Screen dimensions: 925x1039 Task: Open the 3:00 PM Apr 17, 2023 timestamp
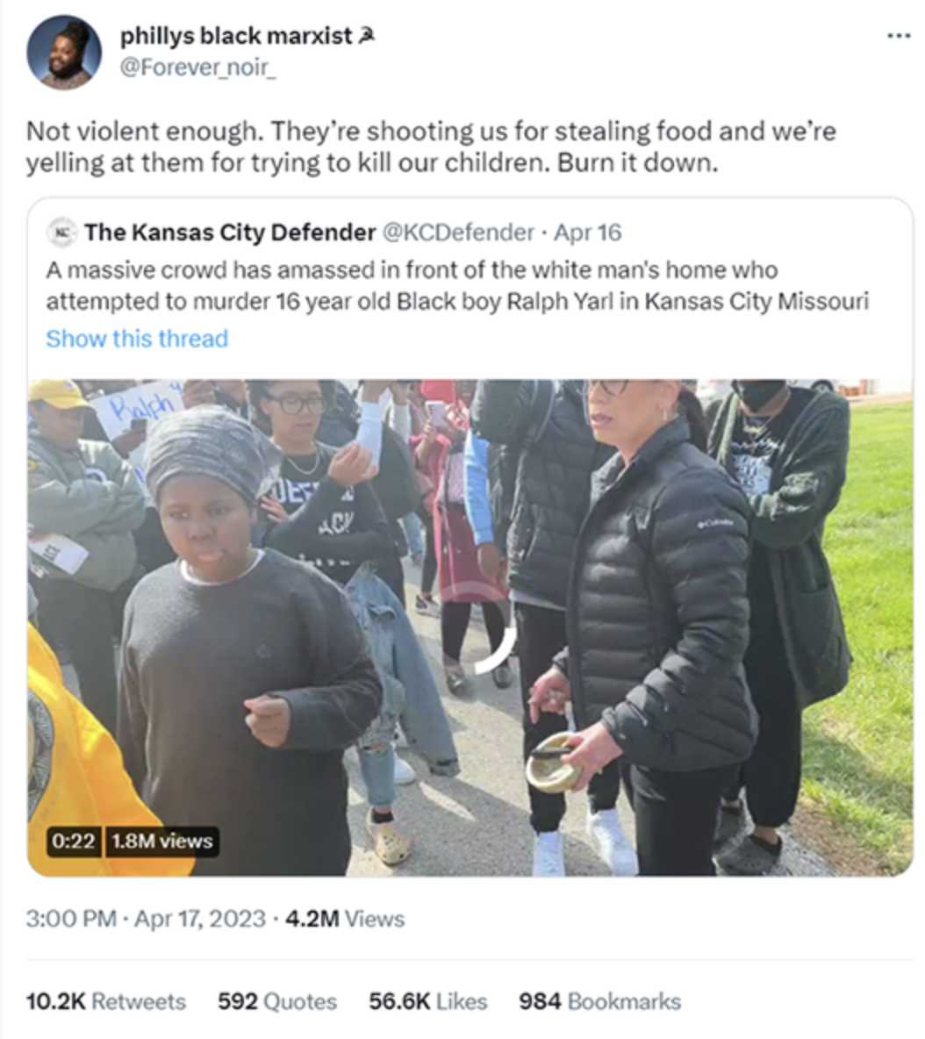(x=146, y=919)
